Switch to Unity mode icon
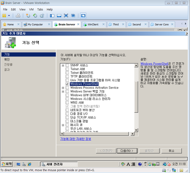This screenshot has width=190, height=173. click(x=73, y=16)
